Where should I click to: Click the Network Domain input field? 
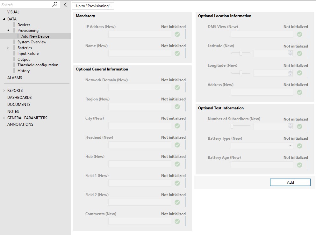pyautogui.click(x=140, y=87)
